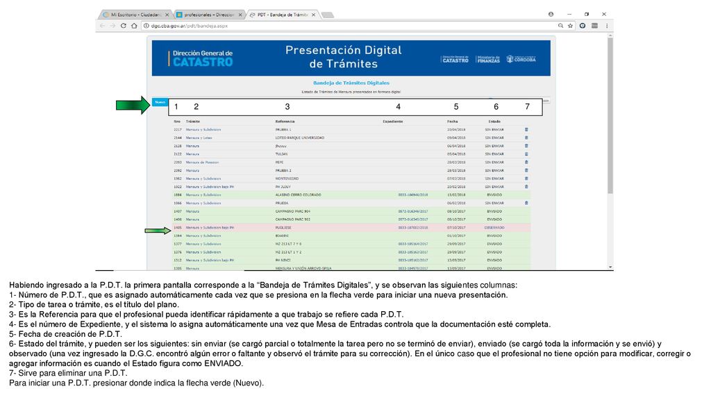Click the SIN ENVIAR status of row 2217

tap(494, 130)
